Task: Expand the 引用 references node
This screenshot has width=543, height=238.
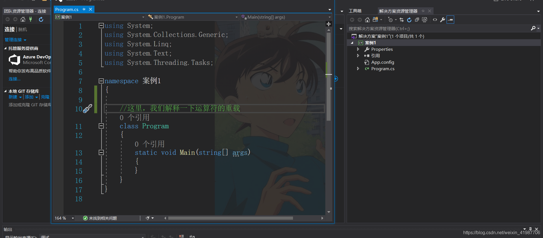Action: [x=358, y=56]
